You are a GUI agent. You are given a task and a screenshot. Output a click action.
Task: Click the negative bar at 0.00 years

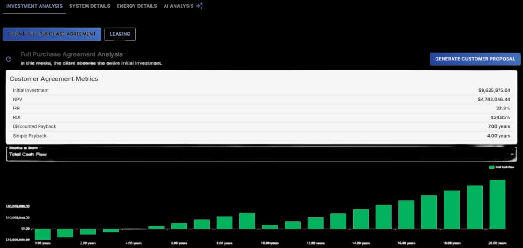point(42,234)
